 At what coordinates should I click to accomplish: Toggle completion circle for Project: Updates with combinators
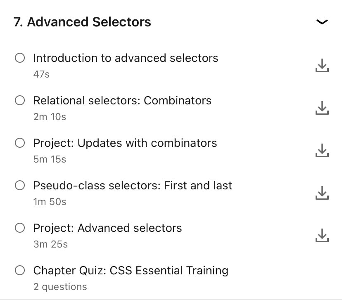(20, 143)
